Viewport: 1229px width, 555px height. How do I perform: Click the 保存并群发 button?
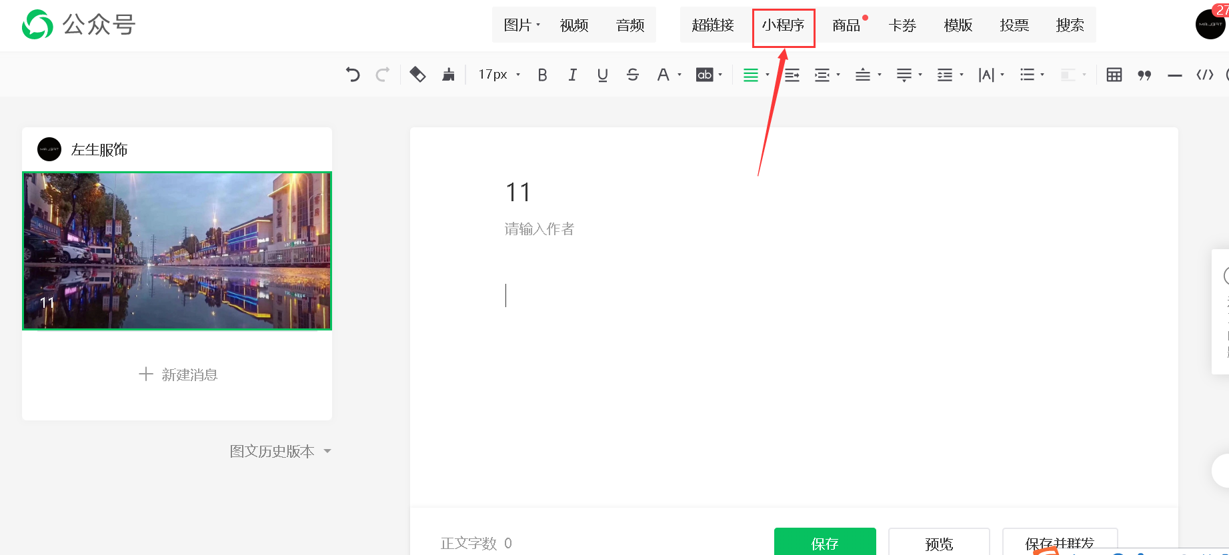point(1060,542)
